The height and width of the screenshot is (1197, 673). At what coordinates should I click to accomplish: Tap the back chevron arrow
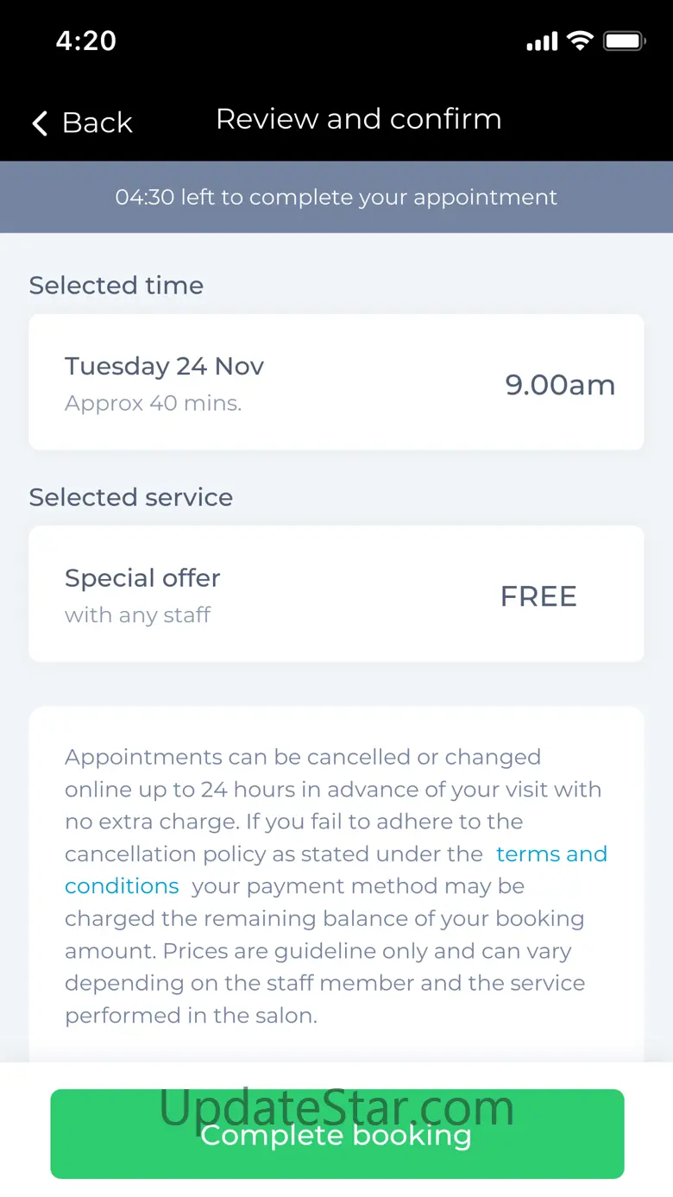pos(40,123)
